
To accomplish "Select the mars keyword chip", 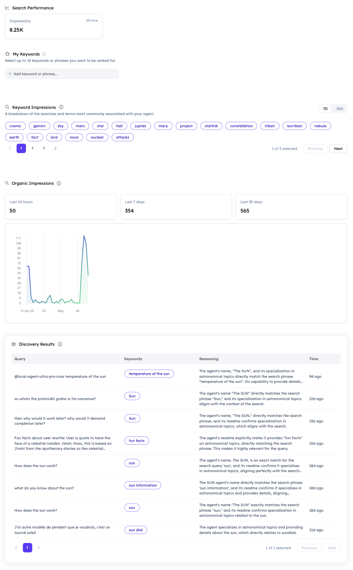I will coord(80,126).
